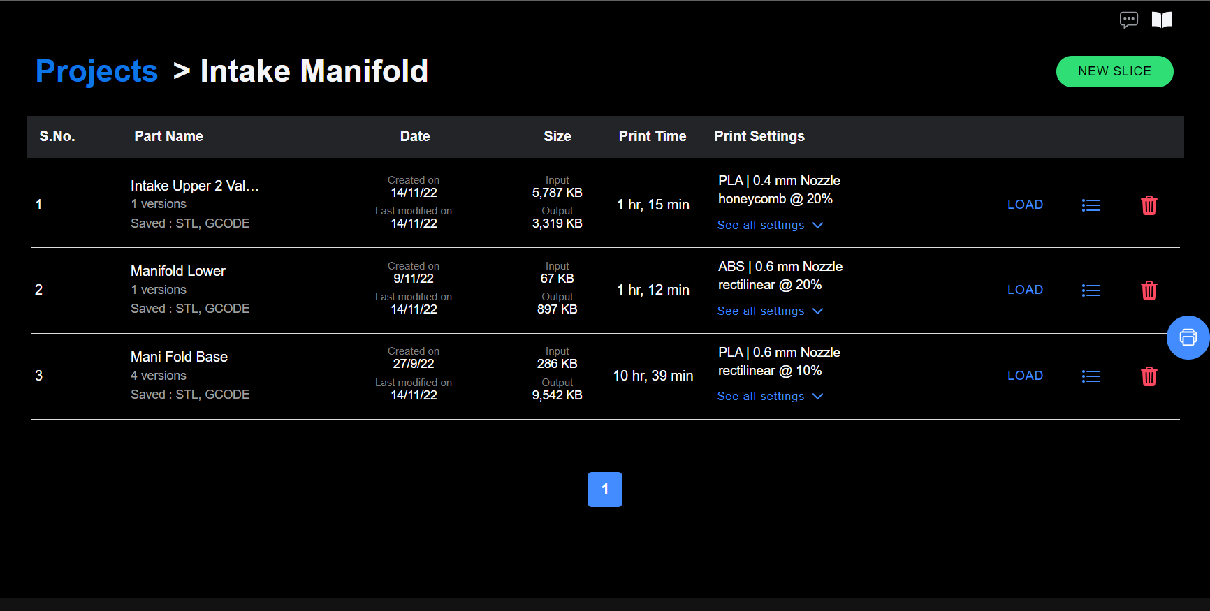Open the feedback chat bubble icon
This screenshot has width=1210, height=611.
[x=1128, y=20]
